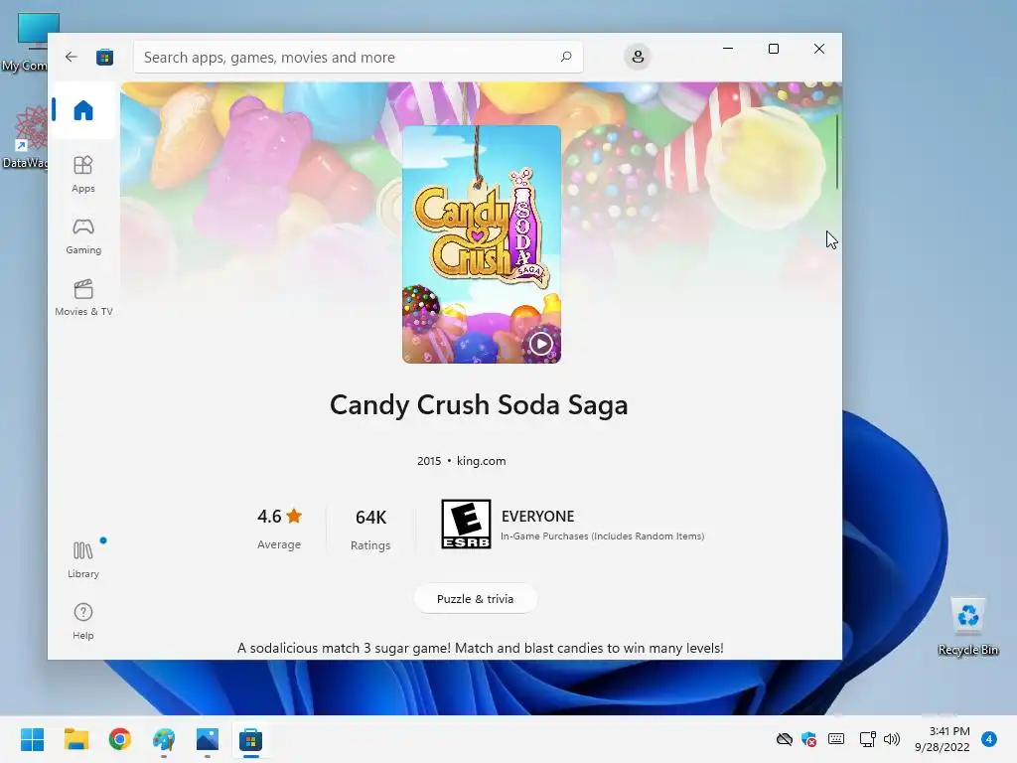Click the network display tray icon
The height and width of the screenshot is (763, 1017).
point(867,739)
